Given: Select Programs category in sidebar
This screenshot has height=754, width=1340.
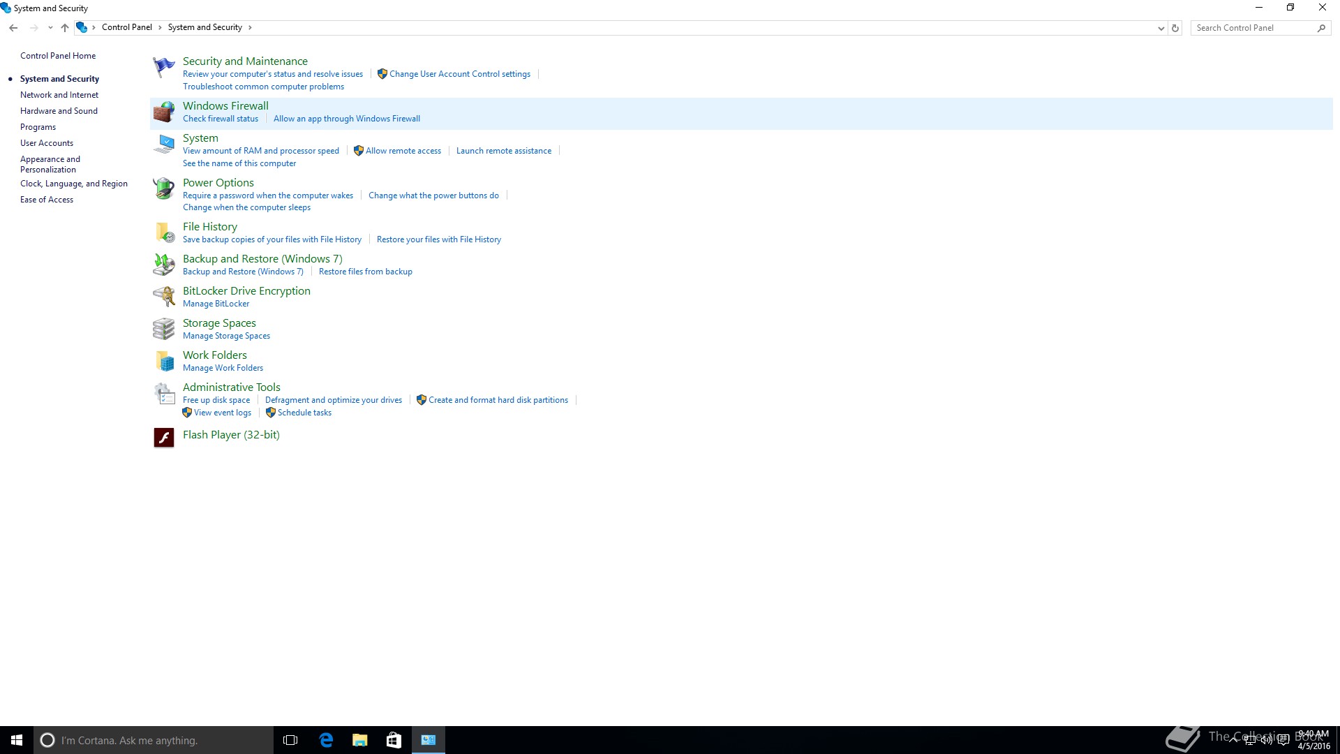Looking at the screenshot, I should (38, 127).
